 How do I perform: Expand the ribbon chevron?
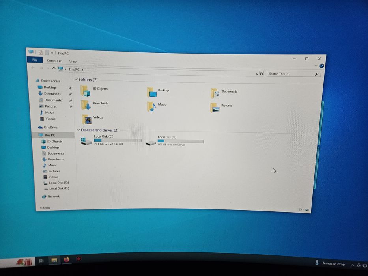[316, 66]
